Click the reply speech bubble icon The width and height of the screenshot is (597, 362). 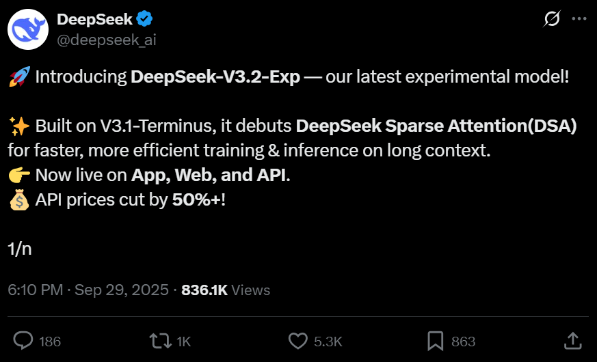24,340
